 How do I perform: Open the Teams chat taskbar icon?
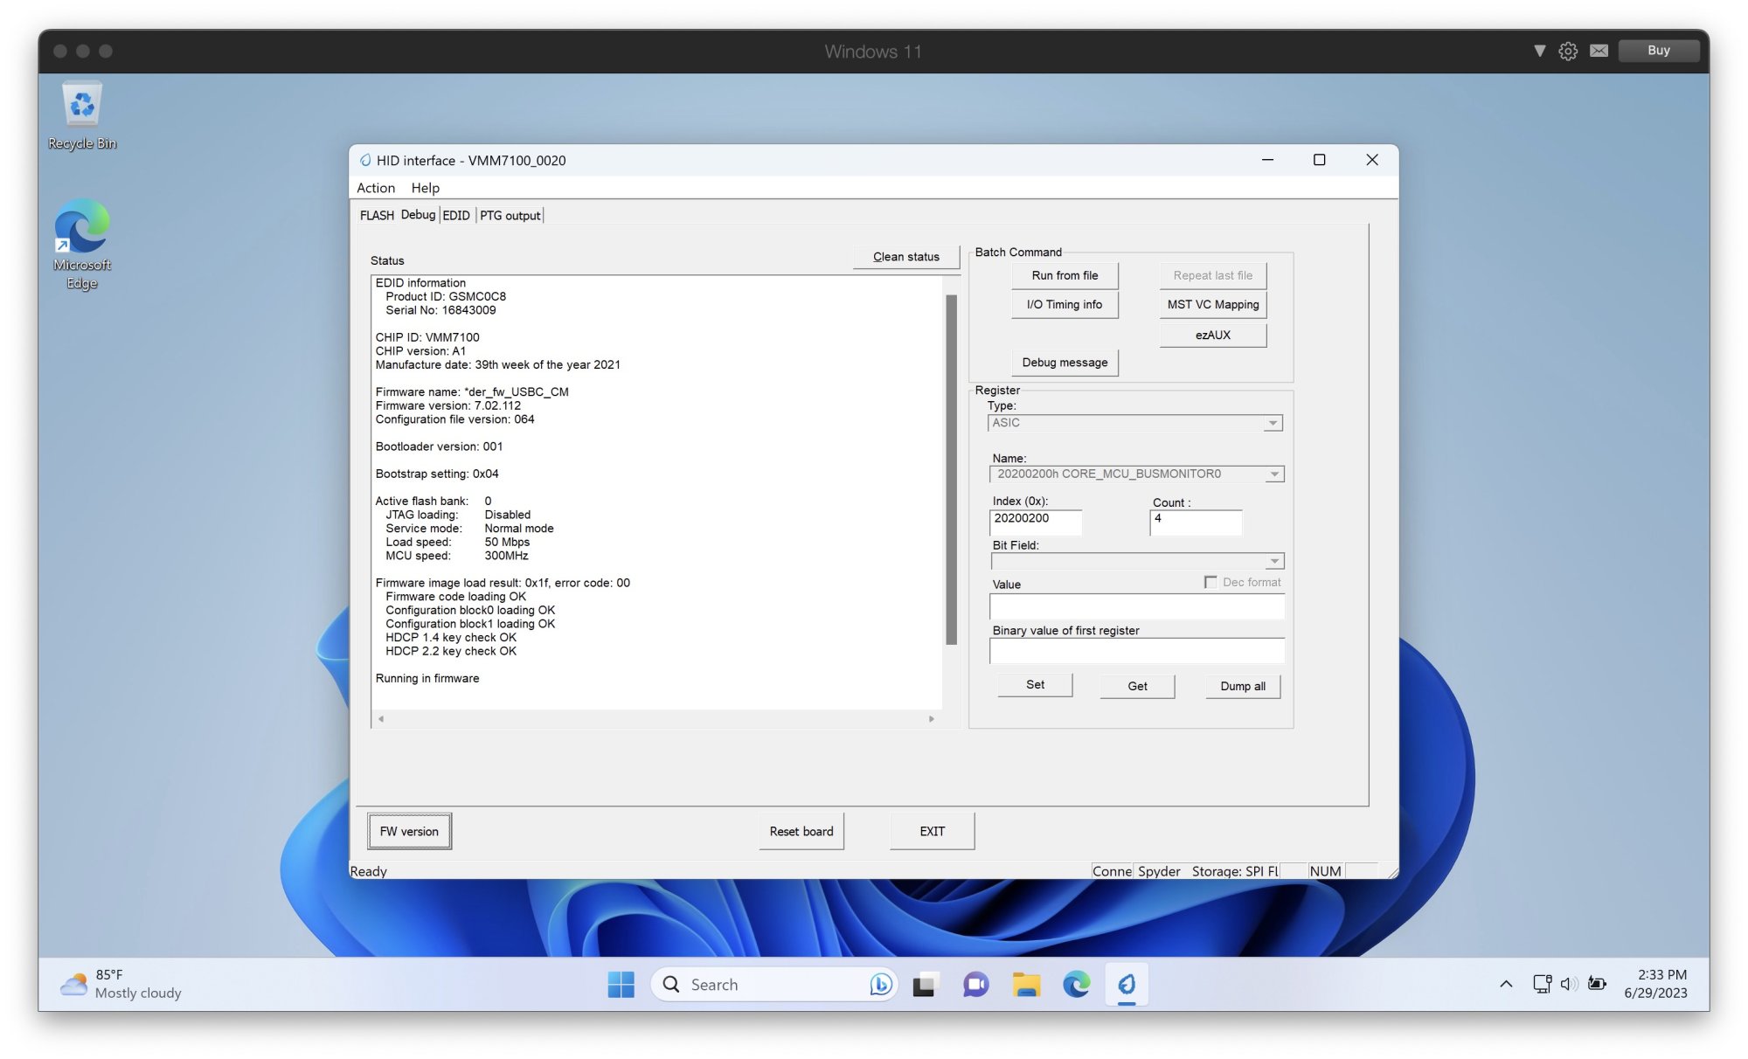pyautogui.click(x=975, y=985)
